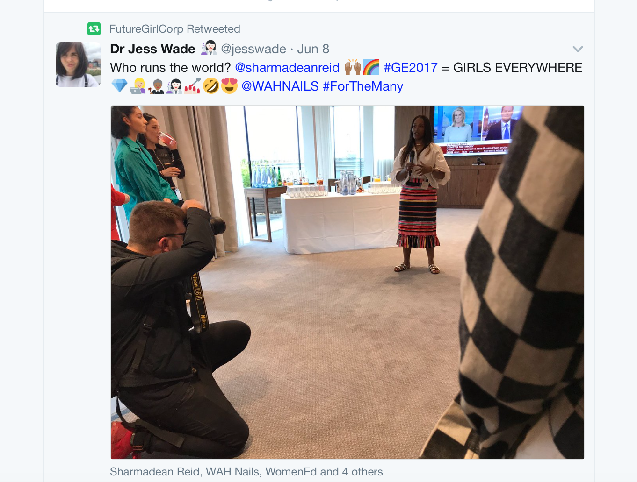Click the Dr Jess Wade display name

point(152,49)
